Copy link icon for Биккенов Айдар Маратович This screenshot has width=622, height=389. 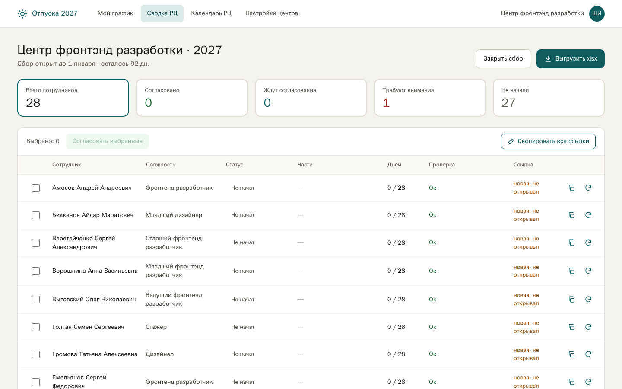pos(571,215)
